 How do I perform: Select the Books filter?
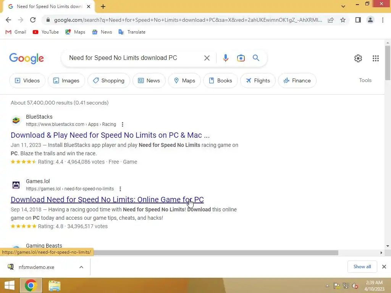[220, 80]
